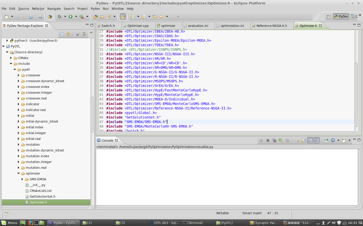Click Open Console icon
The width and height of the screenshot is (363, 226).
click(344, 140)
